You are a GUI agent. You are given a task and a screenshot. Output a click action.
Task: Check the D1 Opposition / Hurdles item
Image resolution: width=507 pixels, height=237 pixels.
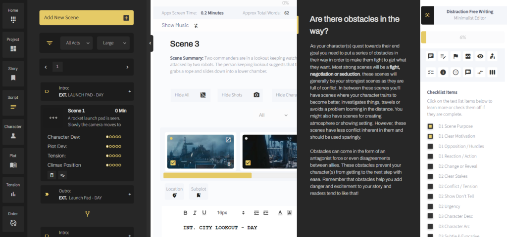430,146
